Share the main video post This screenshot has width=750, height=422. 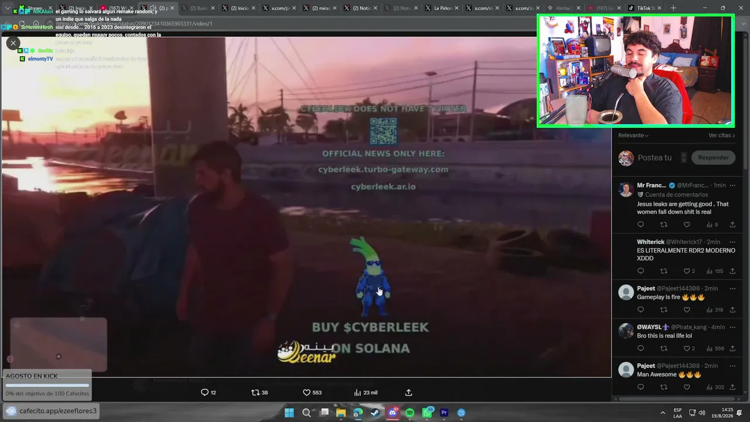[x=409, y=393]
